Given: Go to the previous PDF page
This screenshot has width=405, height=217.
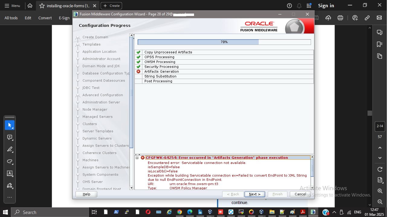Looking at the screenshot, I should click(380, 148).
